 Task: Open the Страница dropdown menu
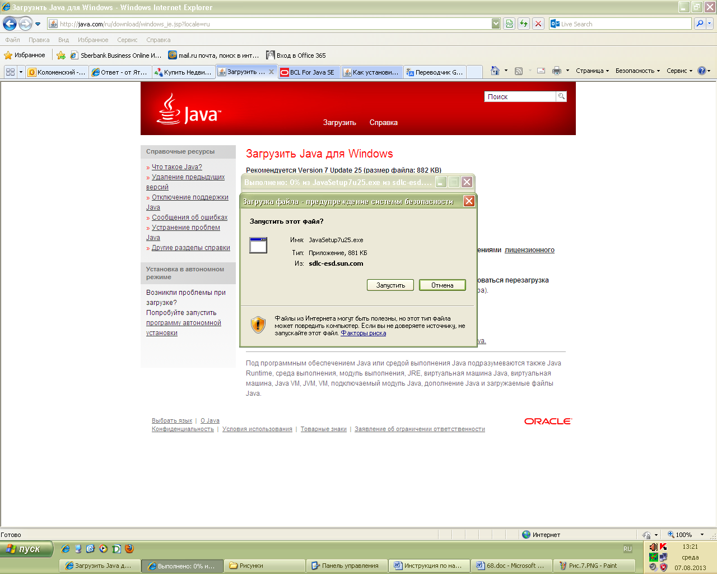tap(592, 71)
